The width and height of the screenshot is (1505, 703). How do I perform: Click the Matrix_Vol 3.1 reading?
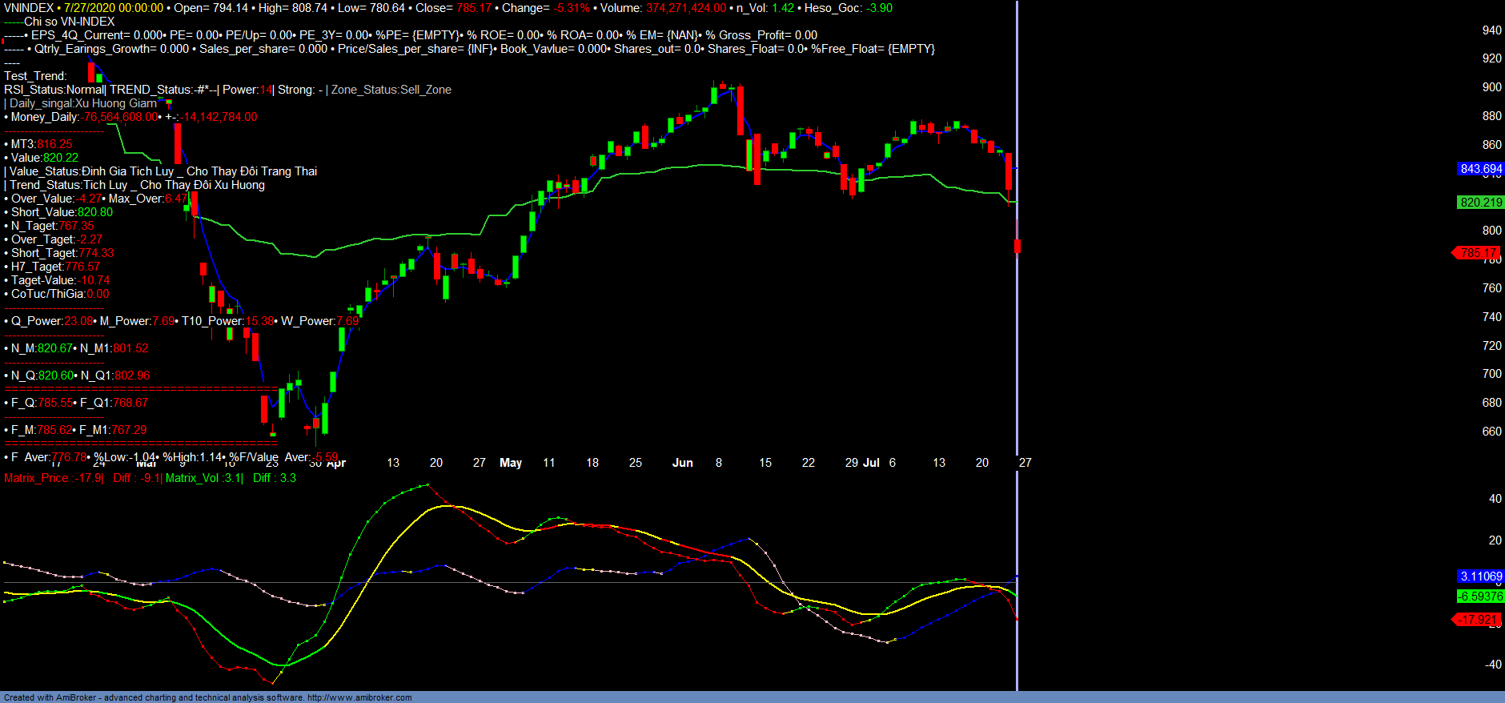tap(203, 478)
